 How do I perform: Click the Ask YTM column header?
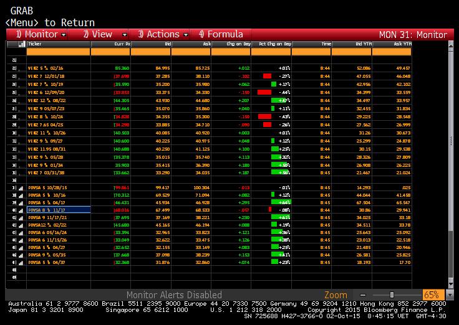pyautogui.click(x=392, y=44)
